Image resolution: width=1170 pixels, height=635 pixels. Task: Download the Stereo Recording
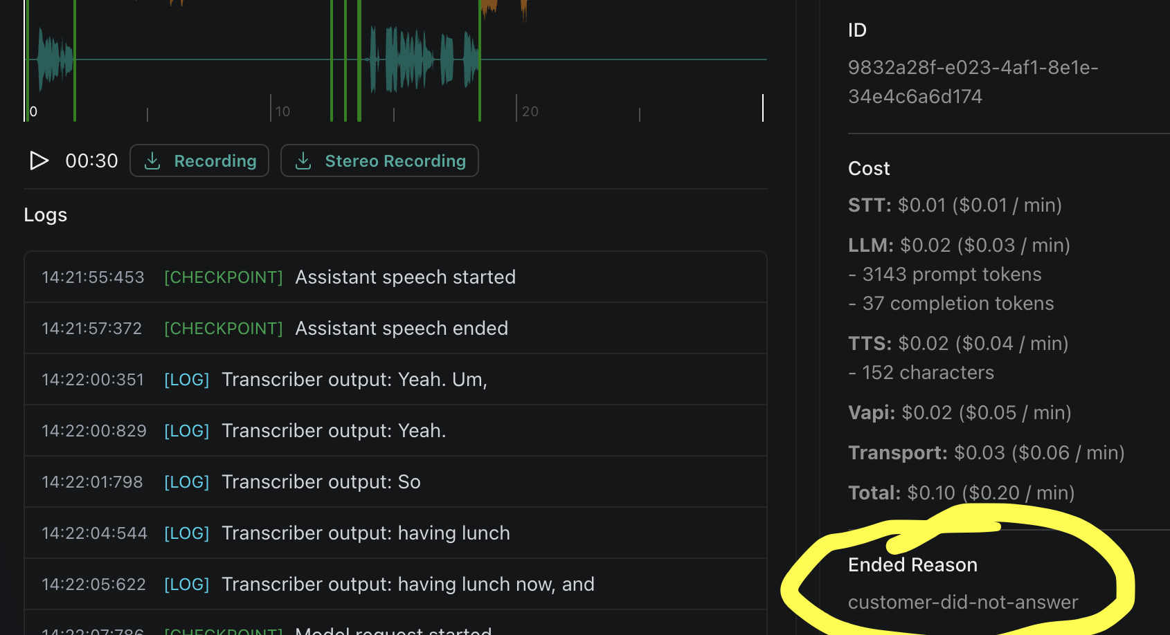pyautogui.click(x=379, y=160)
